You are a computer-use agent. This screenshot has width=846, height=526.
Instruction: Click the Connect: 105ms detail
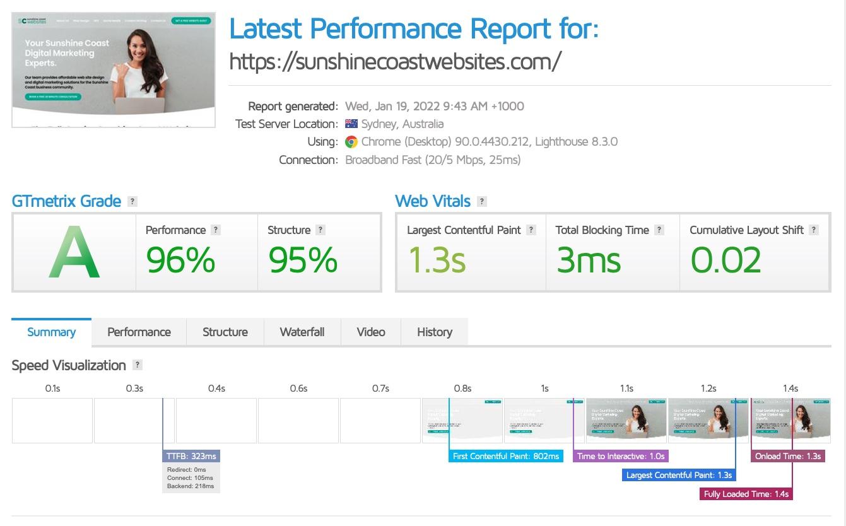[191, 478]
